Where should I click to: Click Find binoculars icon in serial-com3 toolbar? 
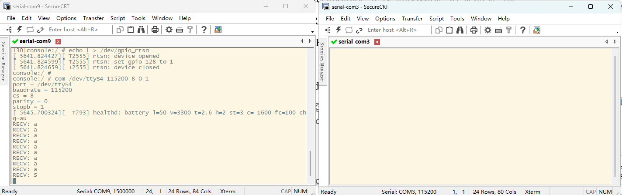click(x=460, y=30)
